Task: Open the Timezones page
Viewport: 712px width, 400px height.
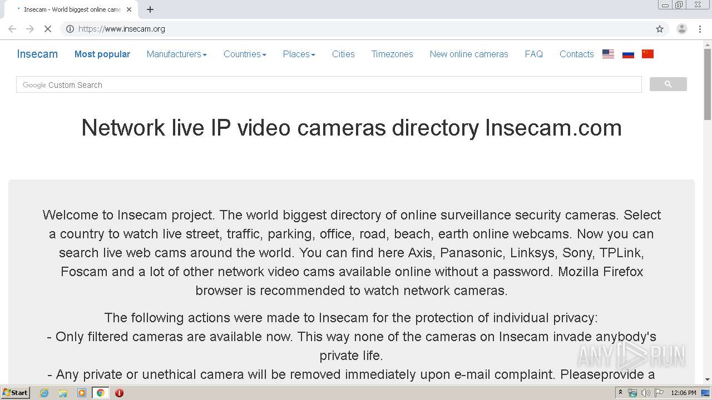Action: coord(392,54)
